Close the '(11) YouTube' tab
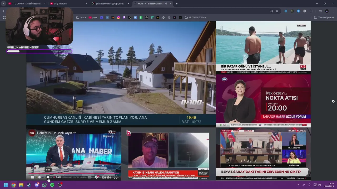 (x=87, y=4)
